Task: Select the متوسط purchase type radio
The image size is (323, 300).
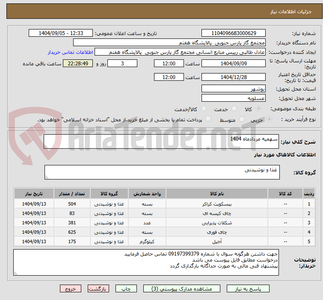Action: click(242, 119)
